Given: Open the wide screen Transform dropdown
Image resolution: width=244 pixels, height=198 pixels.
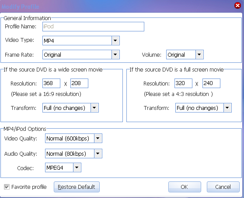Looking at the screenshot, I should [x=70, y=108].
